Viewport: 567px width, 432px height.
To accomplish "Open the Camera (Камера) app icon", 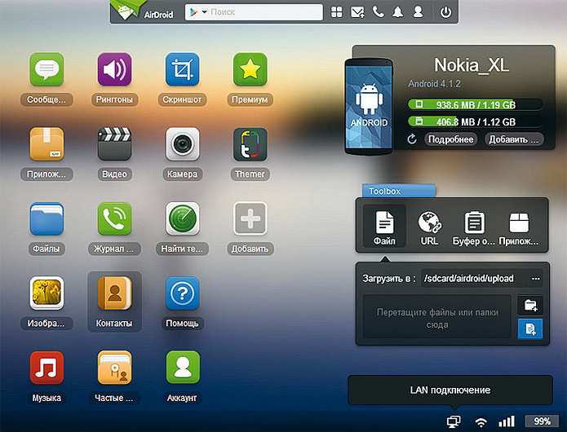I will pos(183,145).
